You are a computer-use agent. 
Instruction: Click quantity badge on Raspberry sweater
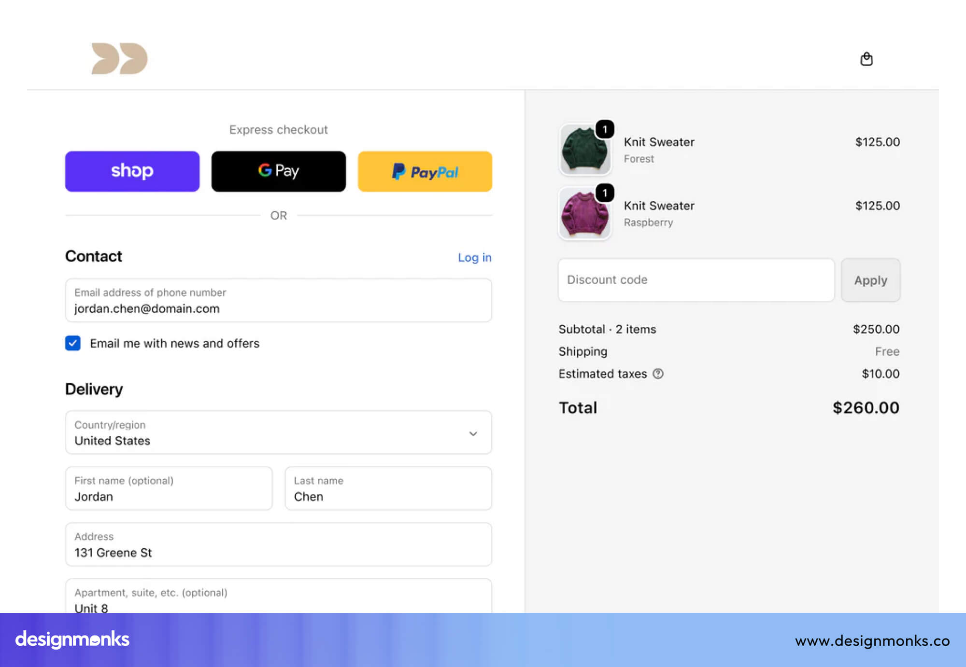pos(605,193)
